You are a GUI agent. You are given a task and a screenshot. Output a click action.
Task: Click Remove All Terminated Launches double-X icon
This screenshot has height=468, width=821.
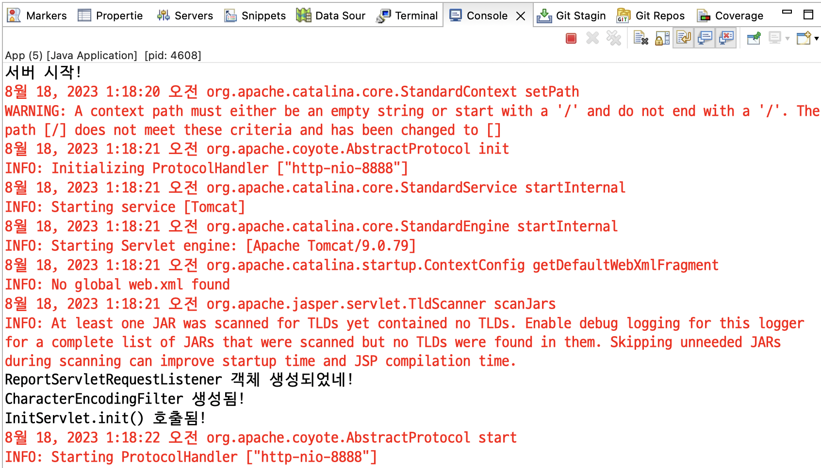pyautogui.click(x=614, y=38)
